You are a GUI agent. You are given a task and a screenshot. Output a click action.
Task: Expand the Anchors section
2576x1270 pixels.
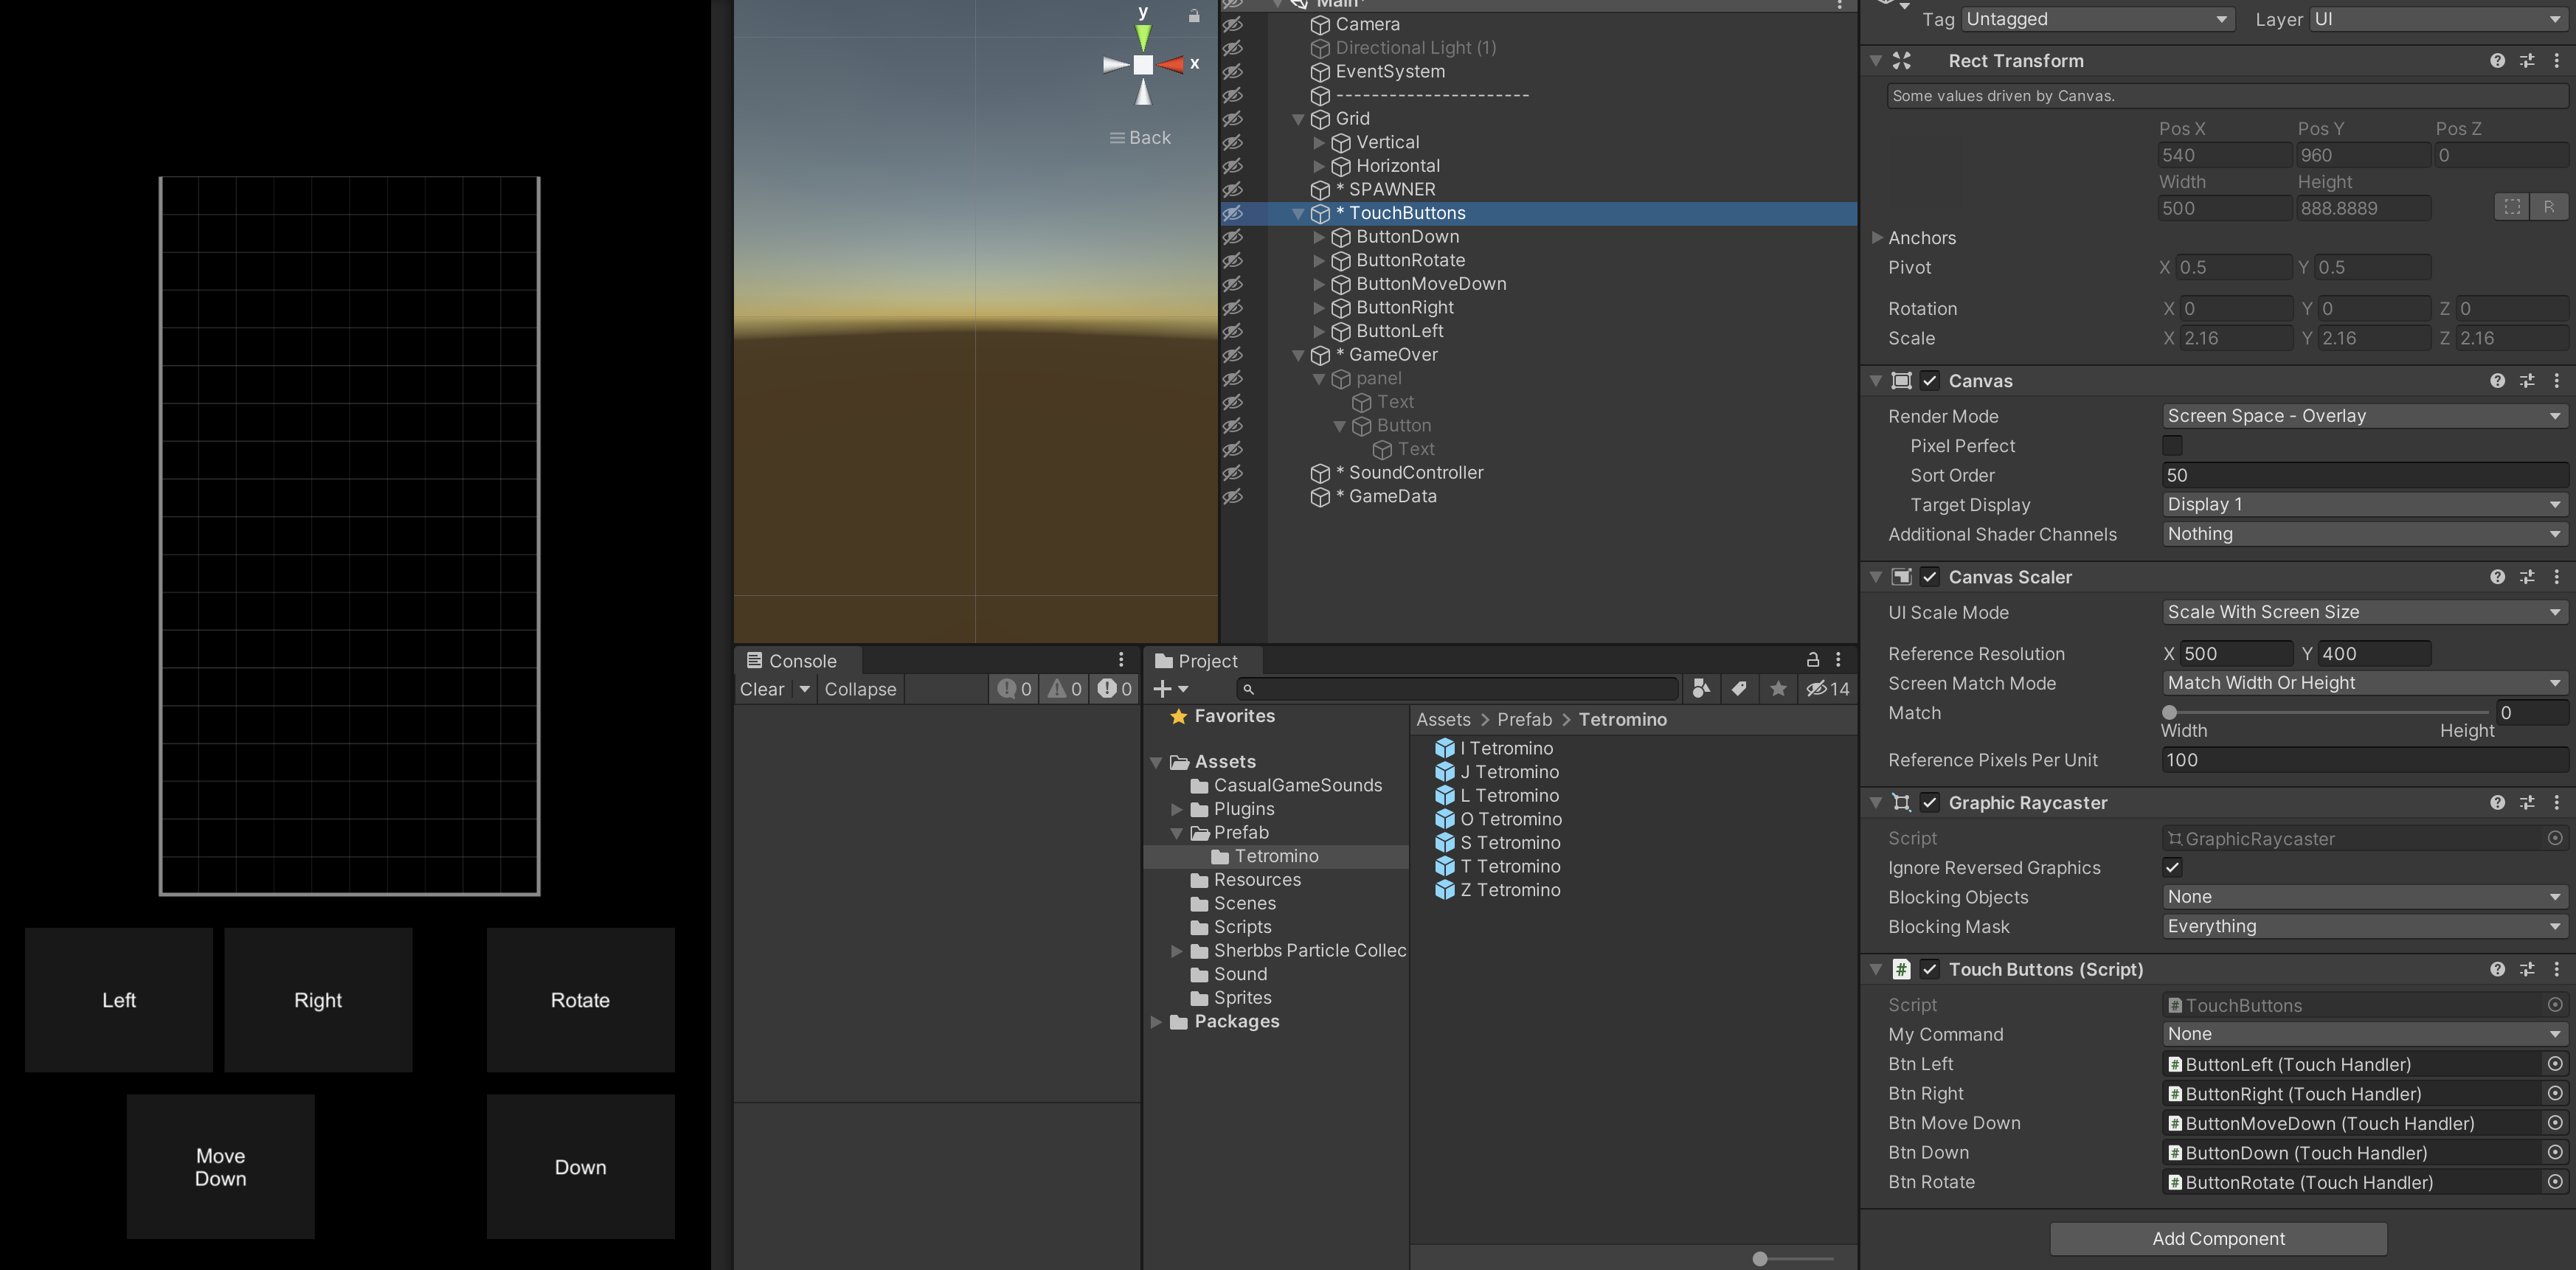click(1877, 238)
